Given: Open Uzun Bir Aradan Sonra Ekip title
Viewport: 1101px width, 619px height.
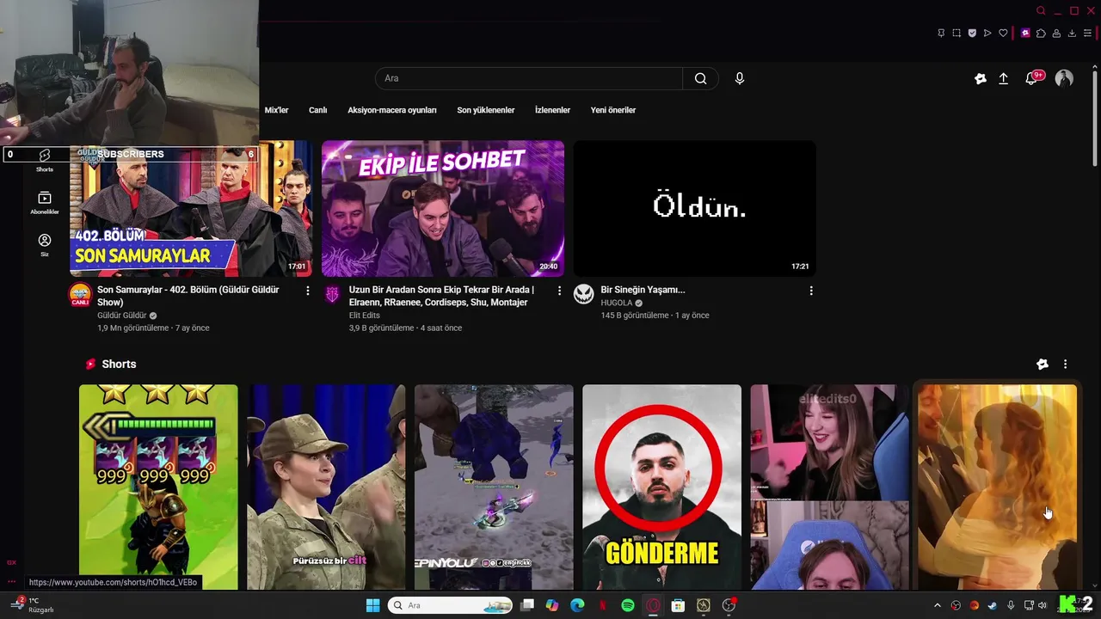Looking at the screenshot, I should 441,296.
